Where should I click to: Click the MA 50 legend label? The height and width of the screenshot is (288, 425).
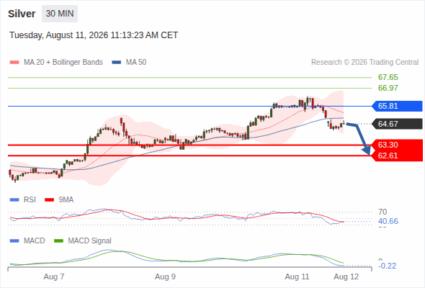(136, 63)
